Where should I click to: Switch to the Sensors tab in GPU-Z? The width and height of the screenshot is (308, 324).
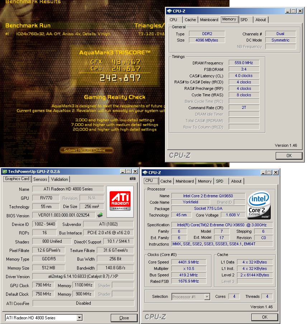(40, 179)
